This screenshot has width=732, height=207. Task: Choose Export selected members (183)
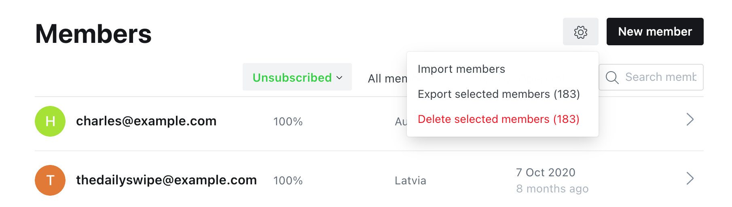point(499,94)
